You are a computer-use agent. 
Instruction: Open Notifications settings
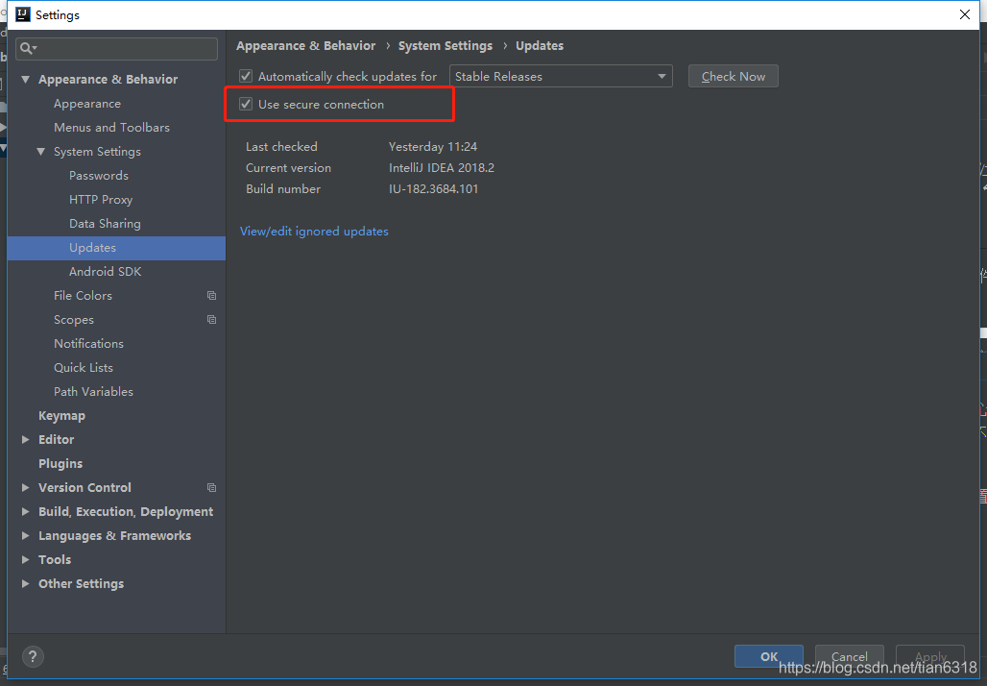[x=88, y=343]
